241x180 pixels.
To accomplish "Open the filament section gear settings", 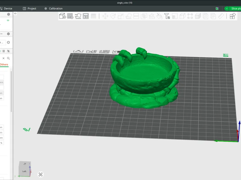I will 8,34.
